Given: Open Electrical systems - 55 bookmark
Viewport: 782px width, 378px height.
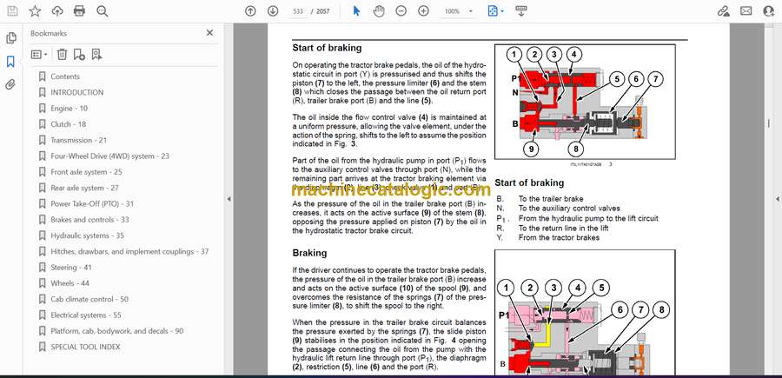Looking at the screenshot, I should (86, 315).
